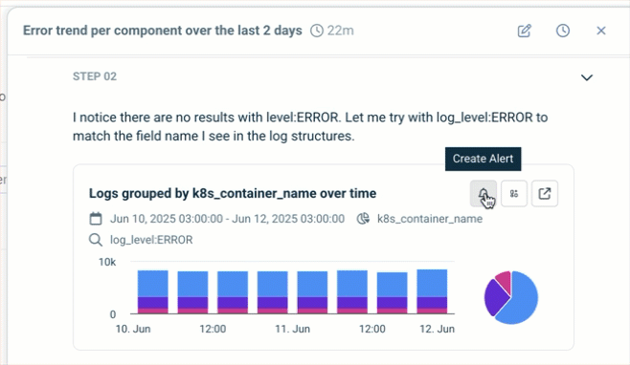Open history clock icon in header
The height and width of the screenshot is (365, 630).
[x=563, y=31]
